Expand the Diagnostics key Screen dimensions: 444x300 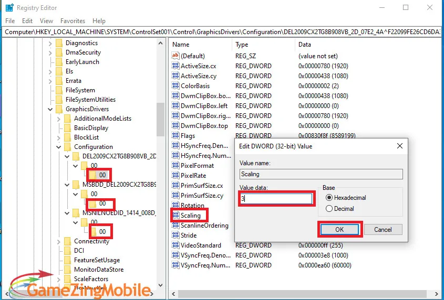(50, 43)
